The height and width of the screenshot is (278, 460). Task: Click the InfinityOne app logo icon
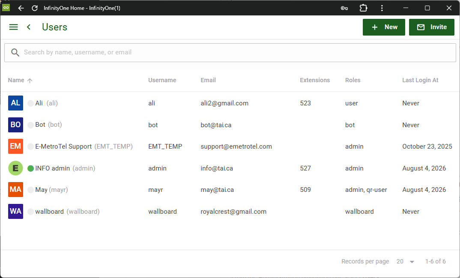coord(6,8)
